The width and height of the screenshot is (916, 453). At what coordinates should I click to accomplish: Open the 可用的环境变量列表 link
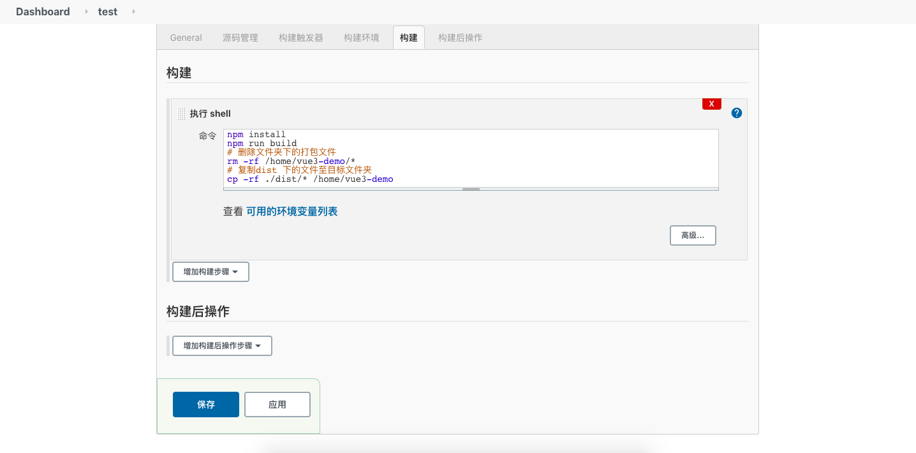point(292,211)
